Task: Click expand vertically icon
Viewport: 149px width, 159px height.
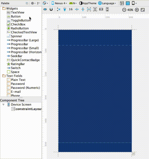Action: coord(107,9)
